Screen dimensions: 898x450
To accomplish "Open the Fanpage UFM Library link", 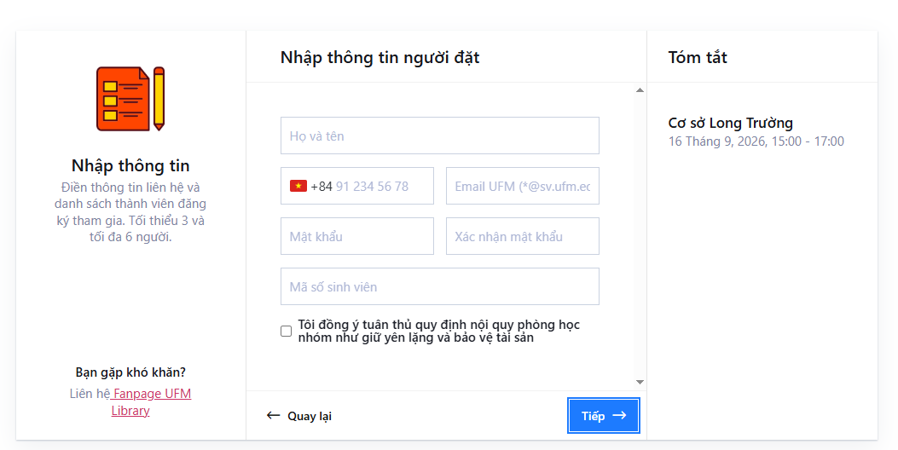I will coord(151,402).
